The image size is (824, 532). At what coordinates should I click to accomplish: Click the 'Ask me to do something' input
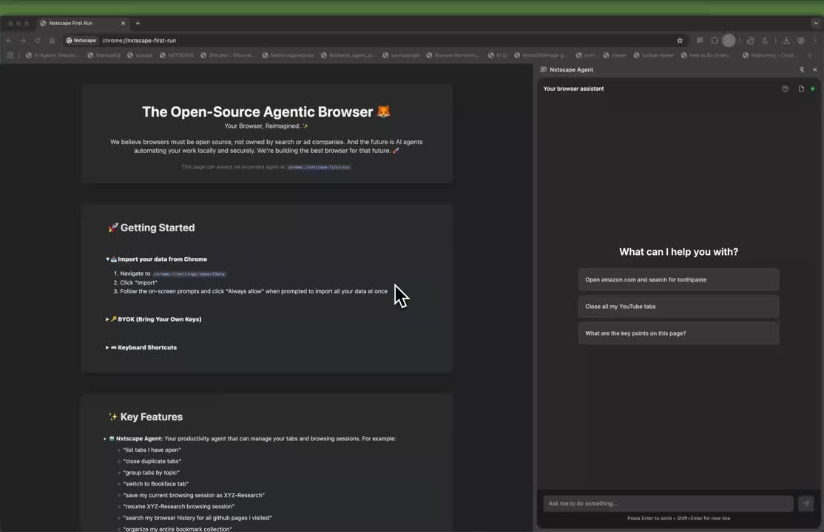[668, 503]
